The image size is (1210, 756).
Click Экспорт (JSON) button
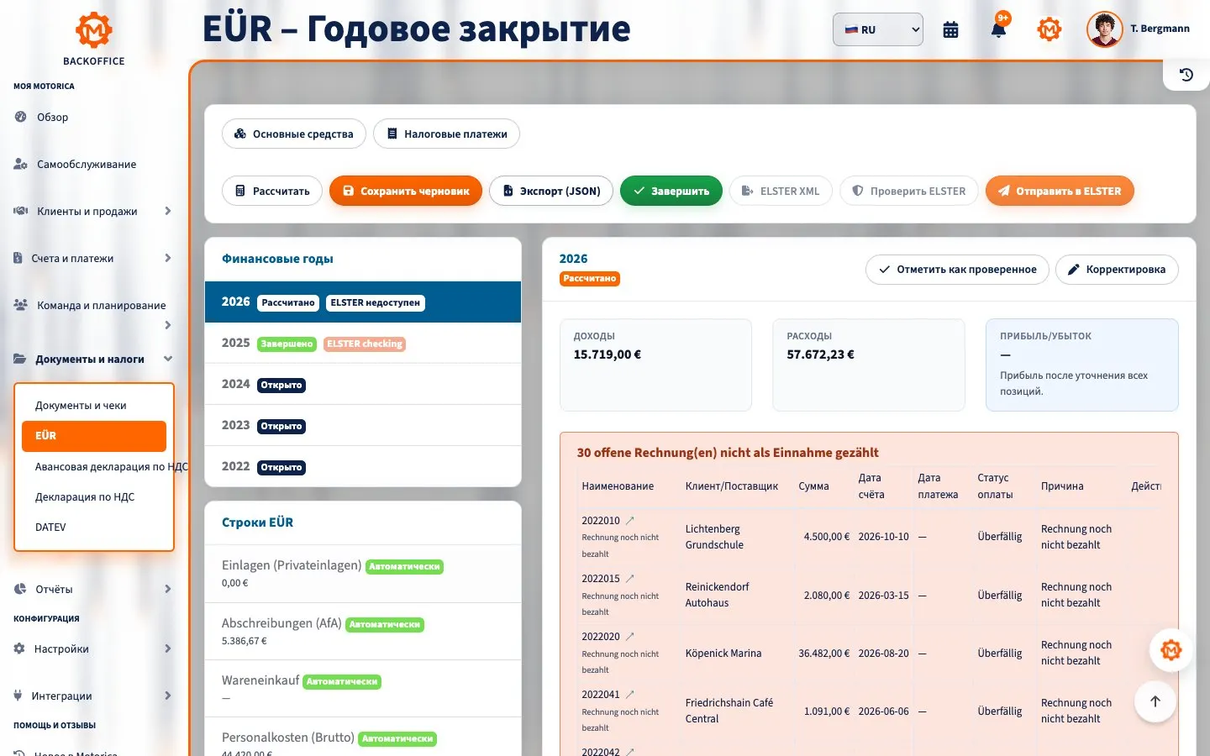(x=551, y=191)
